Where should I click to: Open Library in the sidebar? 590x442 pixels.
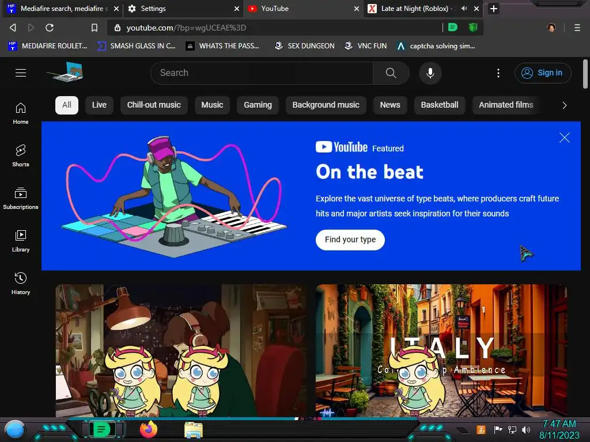21,241
